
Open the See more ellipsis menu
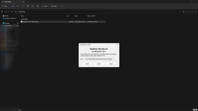[x=62, y=6]
